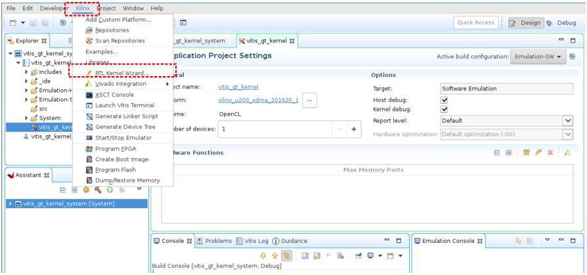Click the XSCT Console icon
The width and height of the screenshot is (587, 275).
89,95
